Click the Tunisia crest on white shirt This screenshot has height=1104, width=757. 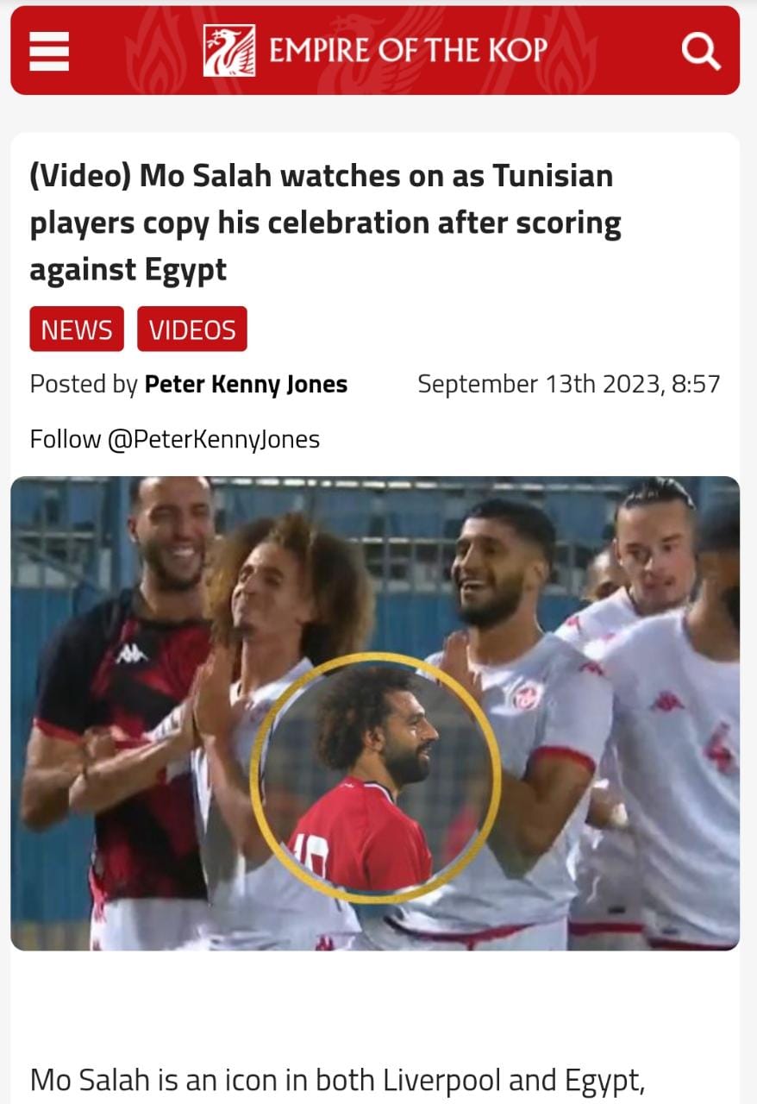click(528, 695)
